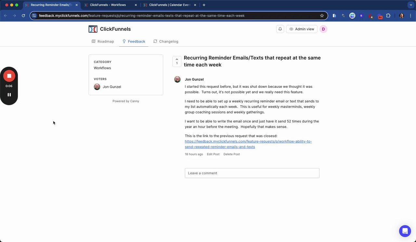Open the Powered by Canny link
The height and width of the screenshot is (242, 416).
[x=126, y=101]
